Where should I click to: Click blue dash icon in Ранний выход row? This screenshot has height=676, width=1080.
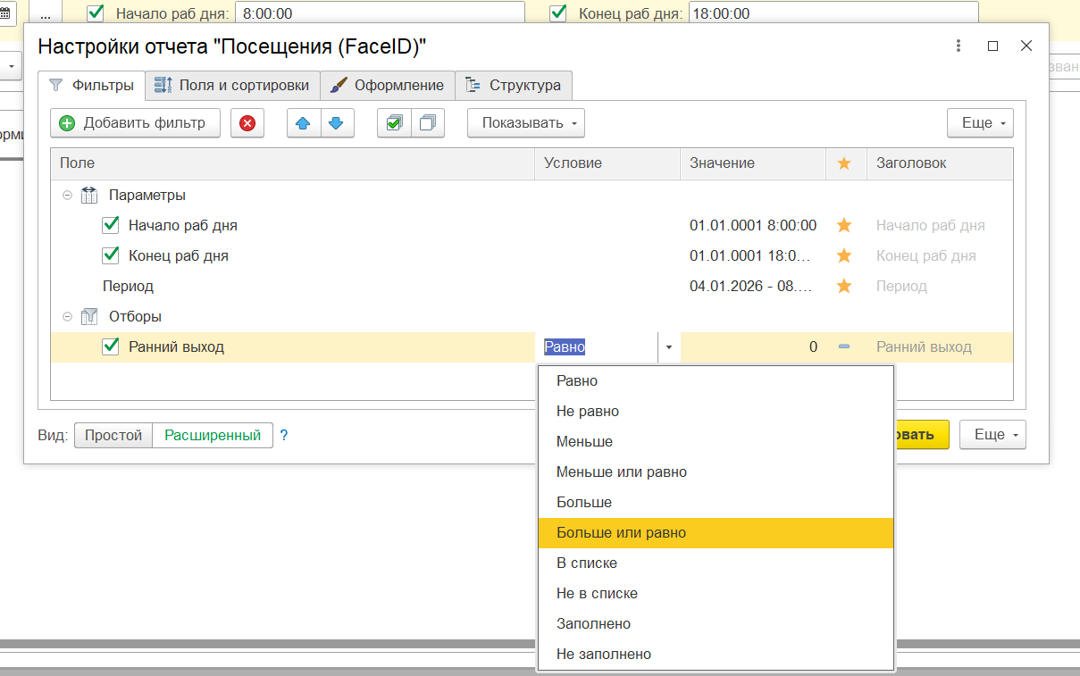[x=843, y=347]
